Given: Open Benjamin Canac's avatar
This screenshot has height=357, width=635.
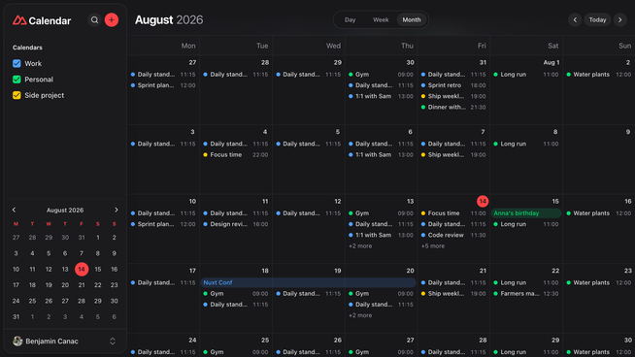Looking at the screenshot, I should click(17, 341).
